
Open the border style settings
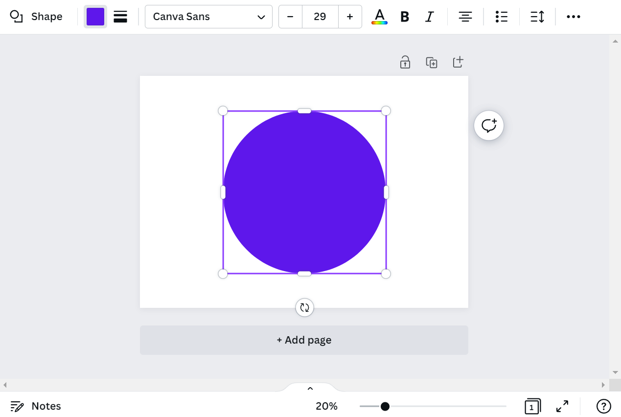pyautogui.click(x=120, y=17)
